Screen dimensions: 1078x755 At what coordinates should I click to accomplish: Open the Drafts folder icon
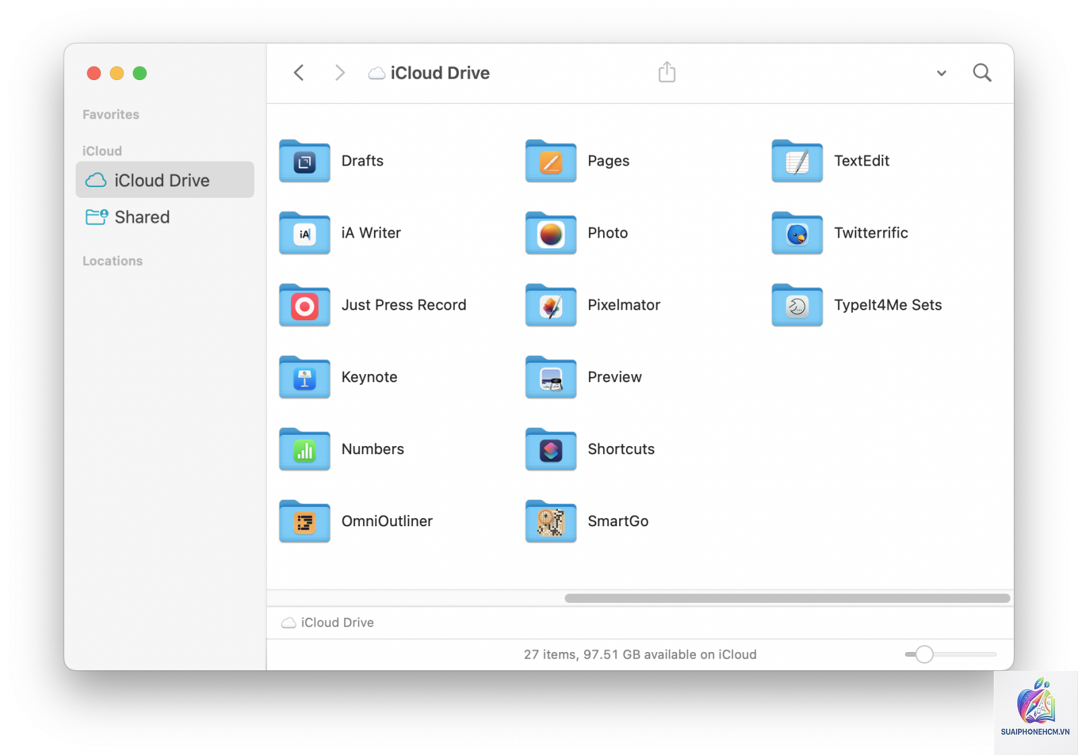[x=305, y=161]
